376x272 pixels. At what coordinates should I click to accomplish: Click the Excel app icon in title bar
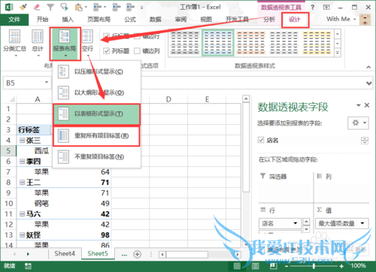tap(9, 7)
